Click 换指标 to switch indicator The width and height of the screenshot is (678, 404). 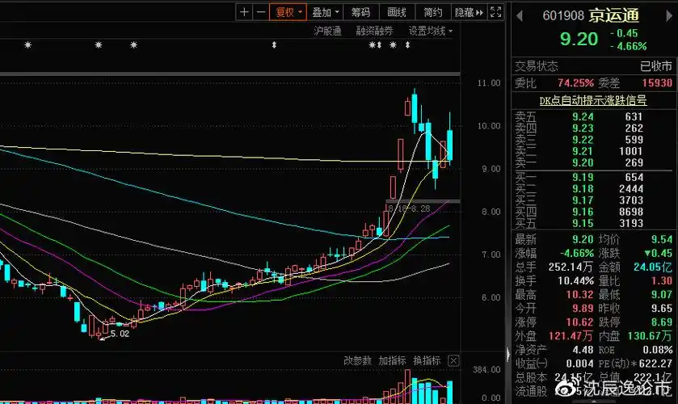427,360
